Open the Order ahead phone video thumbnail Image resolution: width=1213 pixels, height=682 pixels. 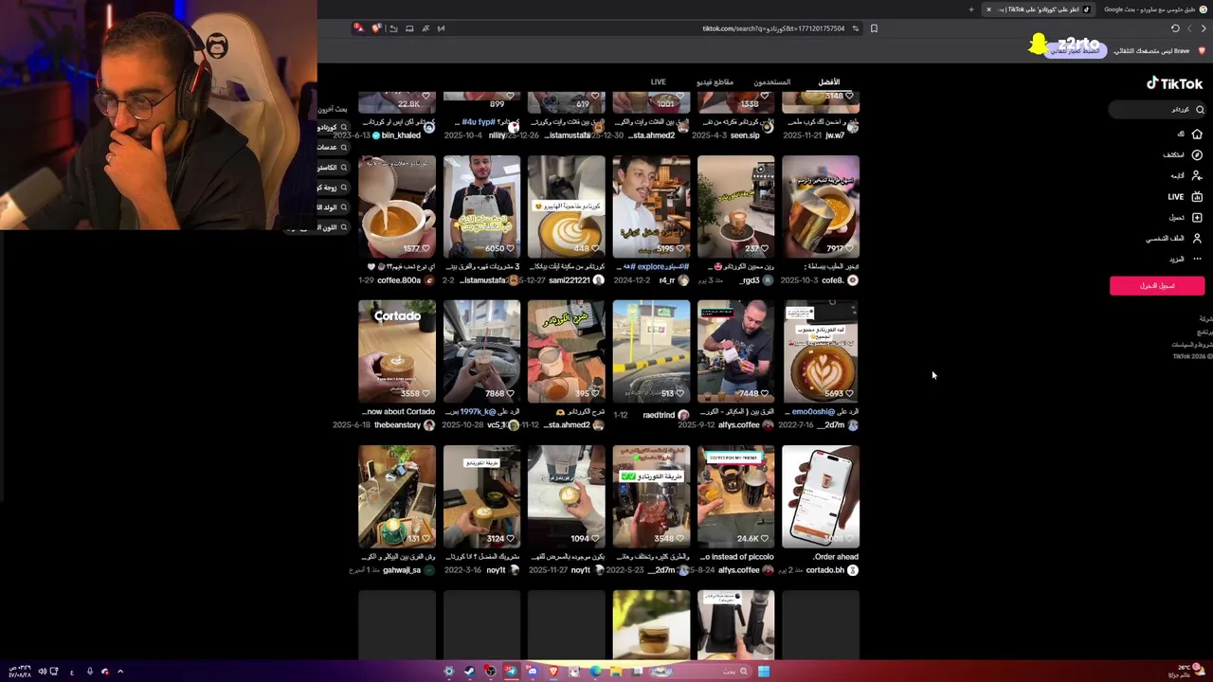(821, 496)
